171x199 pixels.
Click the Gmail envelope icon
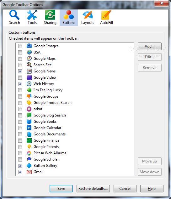(29, 172)
